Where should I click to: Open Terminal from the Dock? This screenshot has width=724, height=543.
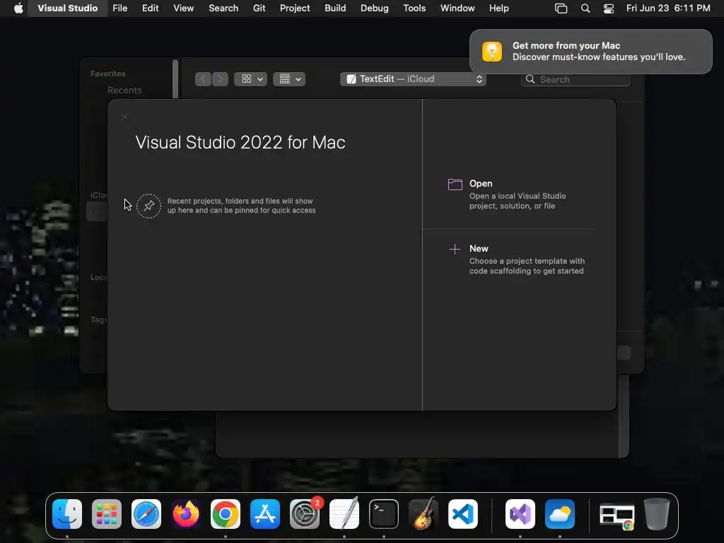coord(384,514)
